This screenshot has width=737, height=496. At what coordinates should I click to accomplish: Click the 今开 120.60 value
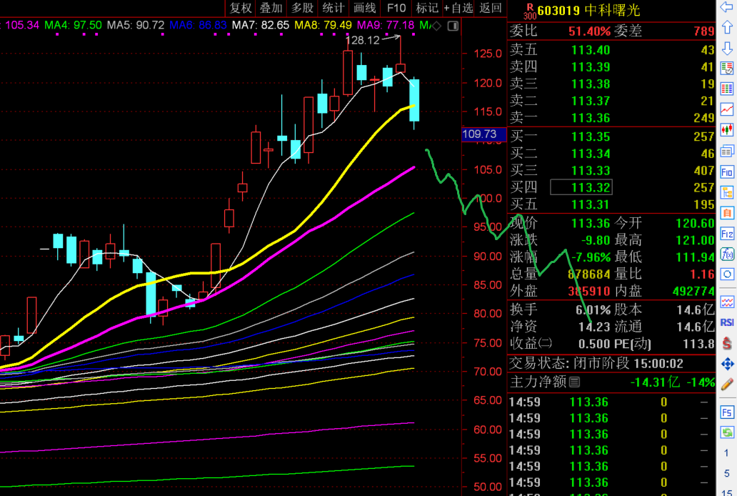(695, 224)
